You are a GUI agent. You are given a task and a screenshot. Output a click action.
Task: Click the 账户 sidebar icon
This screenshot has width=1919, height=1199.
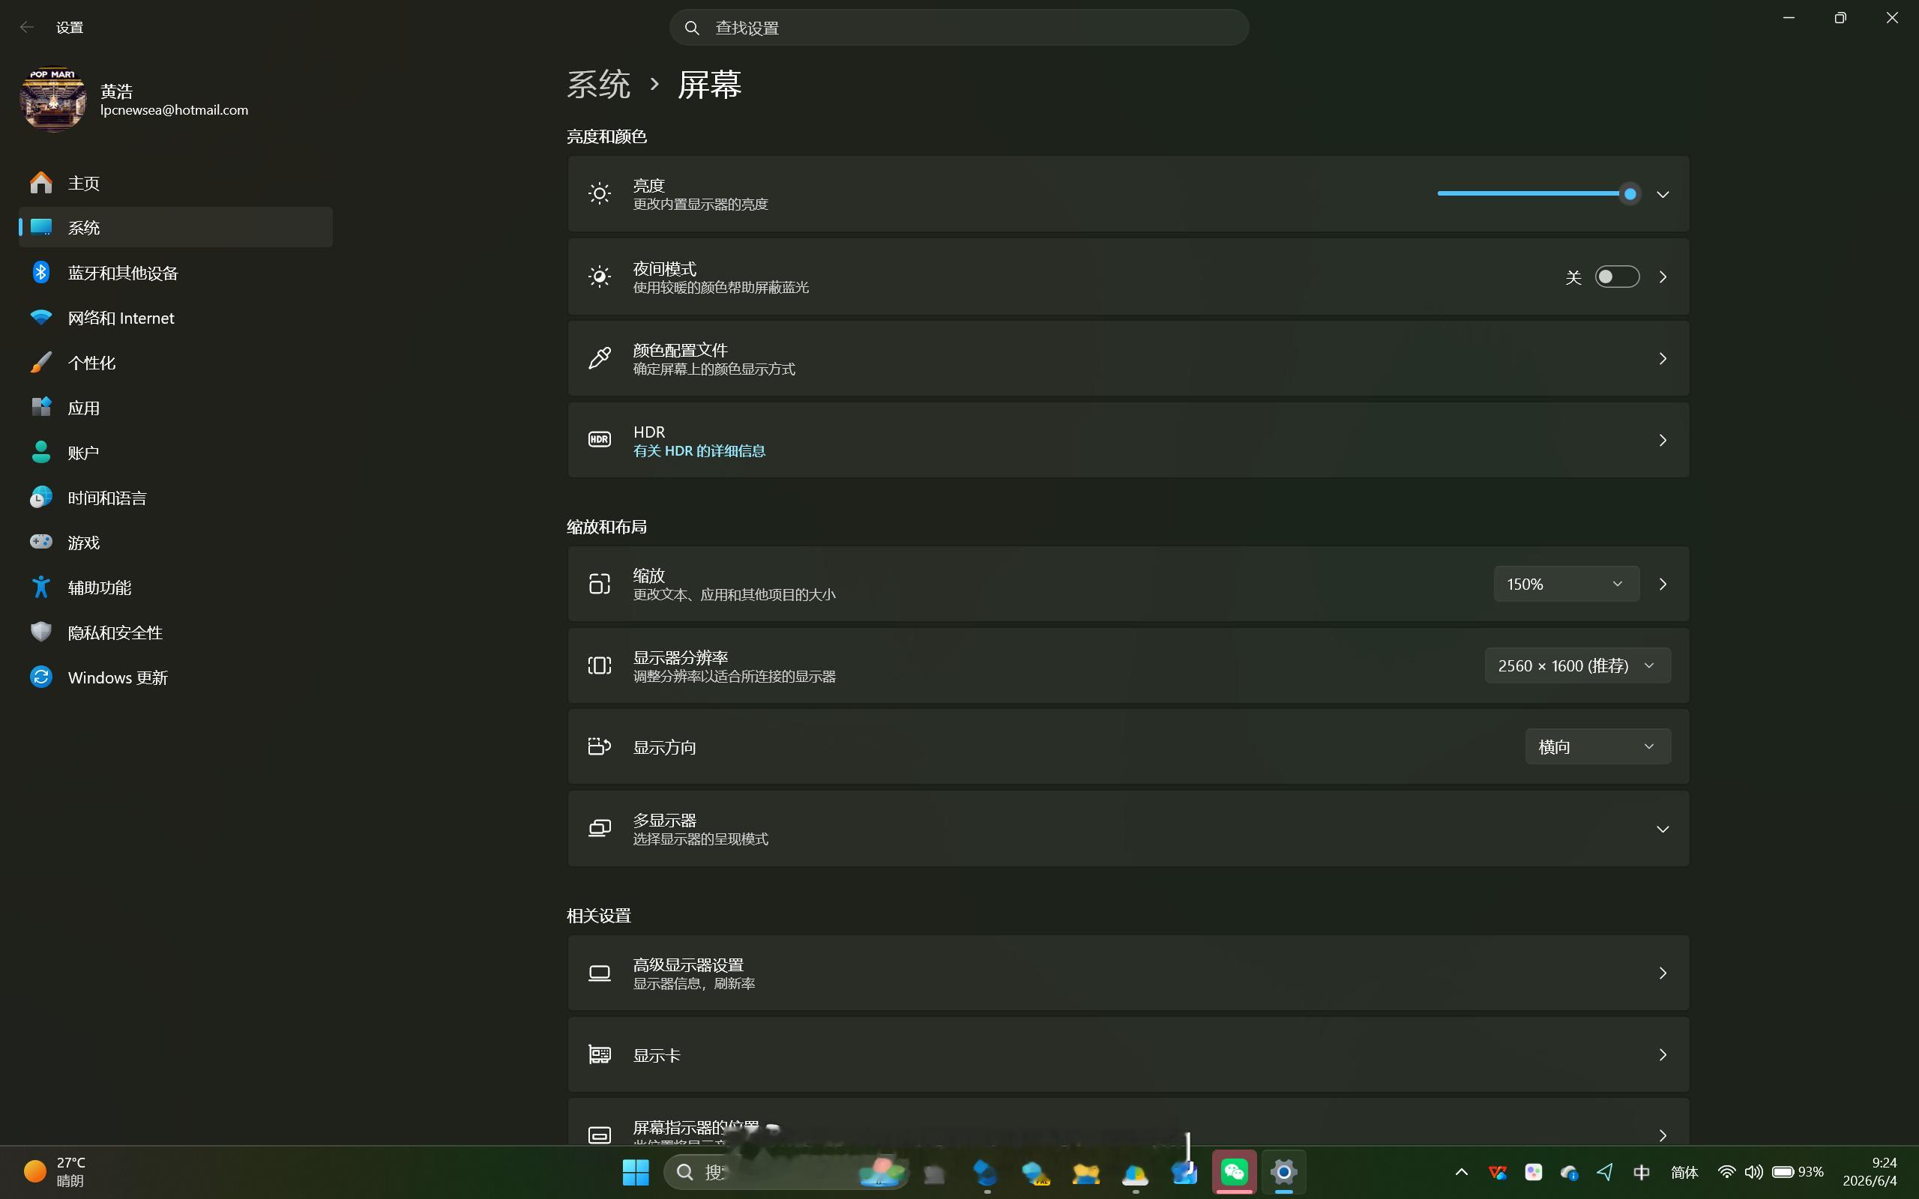click(x=41, y=452)
